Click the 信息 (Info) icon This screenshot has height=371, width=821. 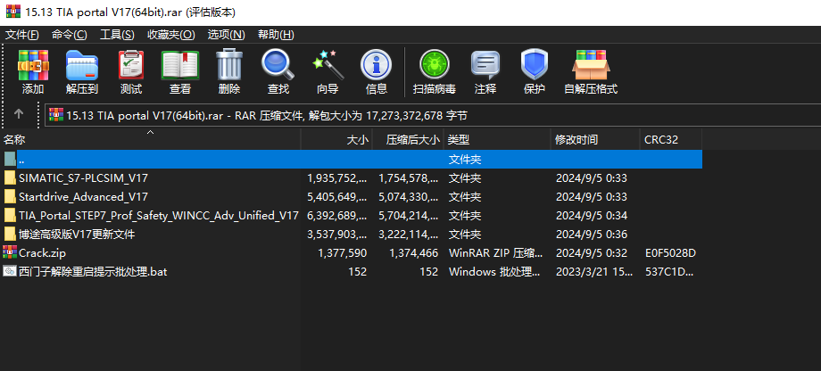(x=376, y=65)
